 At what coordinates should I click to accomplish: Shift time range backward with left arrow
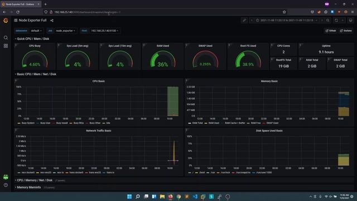pos(252,21)
